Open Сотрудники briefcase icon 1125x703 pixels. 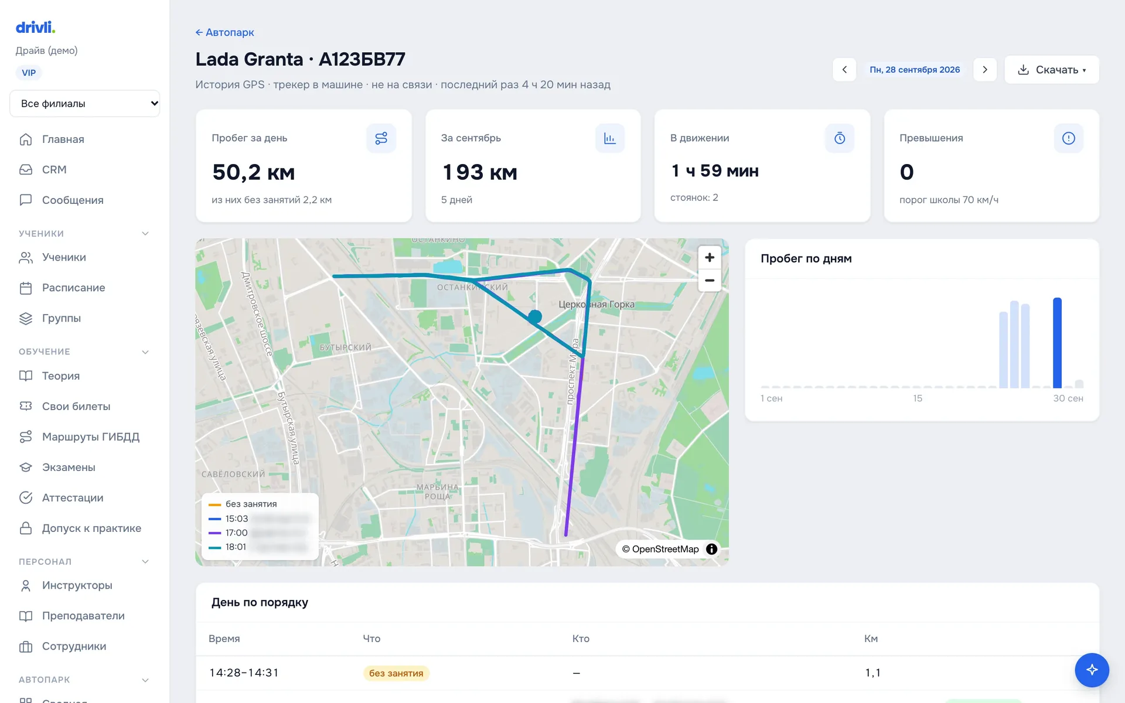[26, 647]
